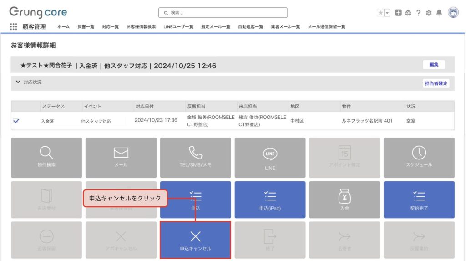Click the 申込キャンセル tile

(x=195, y=240)
